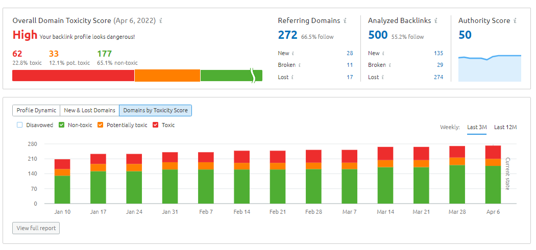
Task: Uncheck the Potentially toxic checkbox
Action: coord(100,125)
